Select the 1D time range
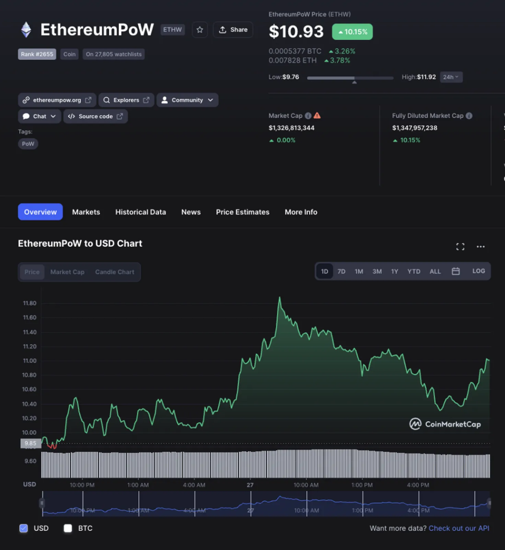 [325, 272]
